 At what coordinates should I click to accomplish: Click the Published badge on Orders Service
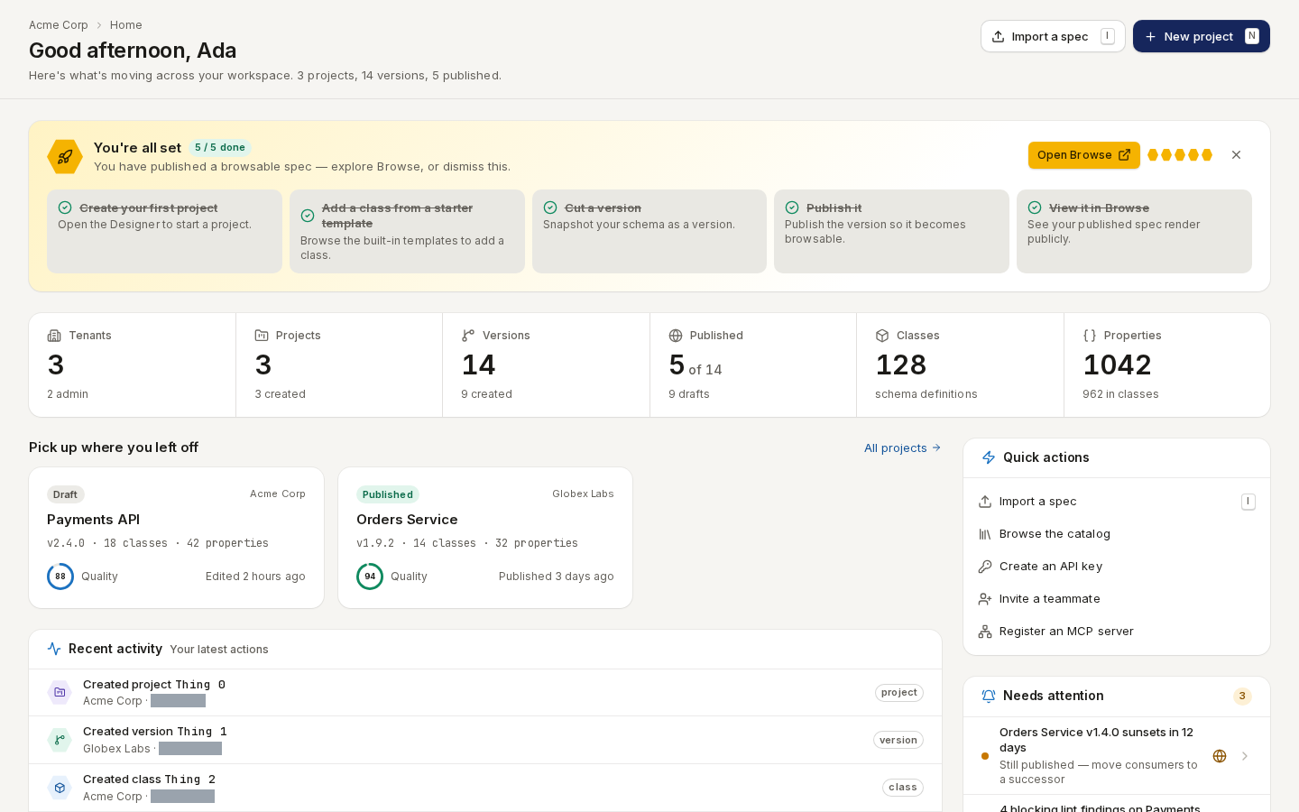tap(388, 494)
